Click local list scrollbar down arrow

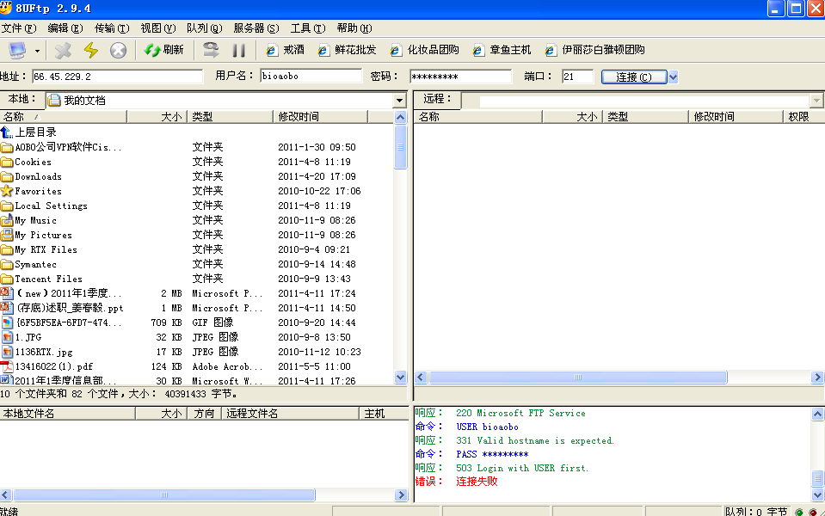coord(400,377)
